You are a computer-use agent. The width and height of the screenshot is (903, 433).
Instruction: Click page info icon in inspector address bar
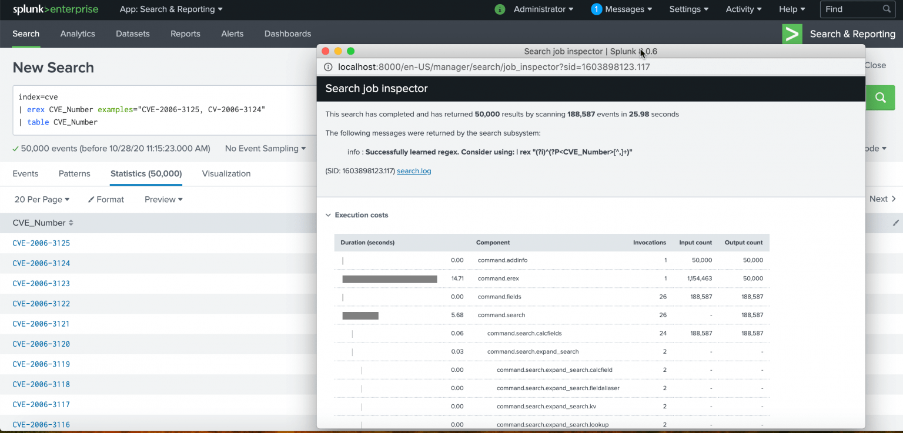point(327,67)
